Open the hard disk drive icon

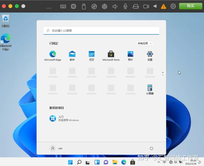point(135,6)
